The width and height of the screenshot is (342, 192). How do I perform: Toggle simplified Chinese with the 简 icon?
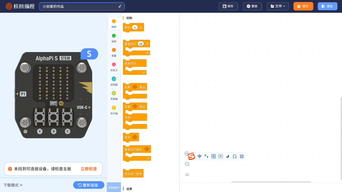[213, 156]
